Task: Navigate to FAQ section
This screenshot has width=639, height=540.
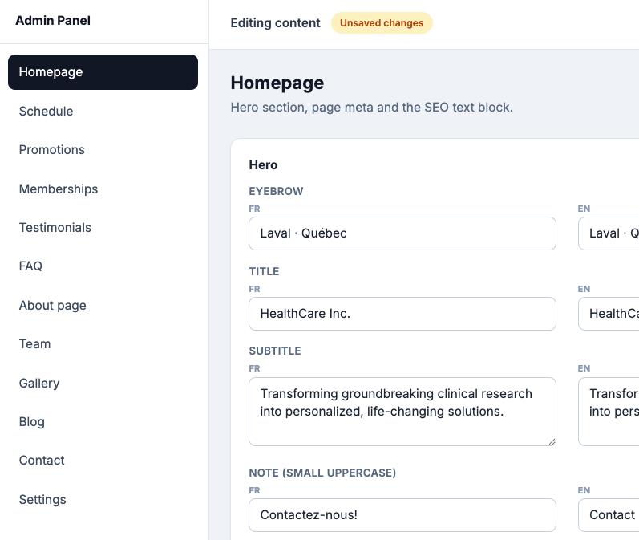Action: point(103,266)
